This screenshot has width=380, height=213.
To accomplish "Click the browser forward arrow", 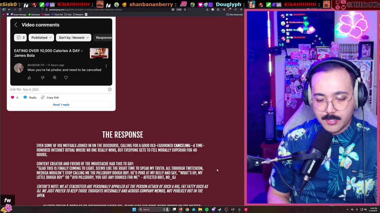I will coord(15,9).
